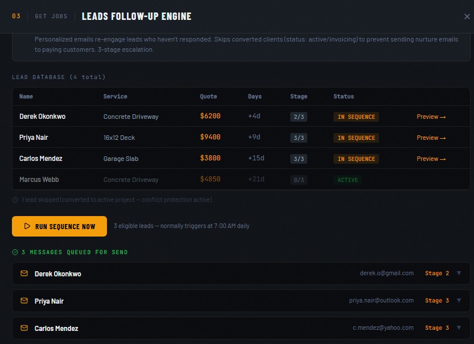Click envelope icon beside Derek Okonkwo message
The width and height of the screenshot is (474, 344).
point(24,273)
